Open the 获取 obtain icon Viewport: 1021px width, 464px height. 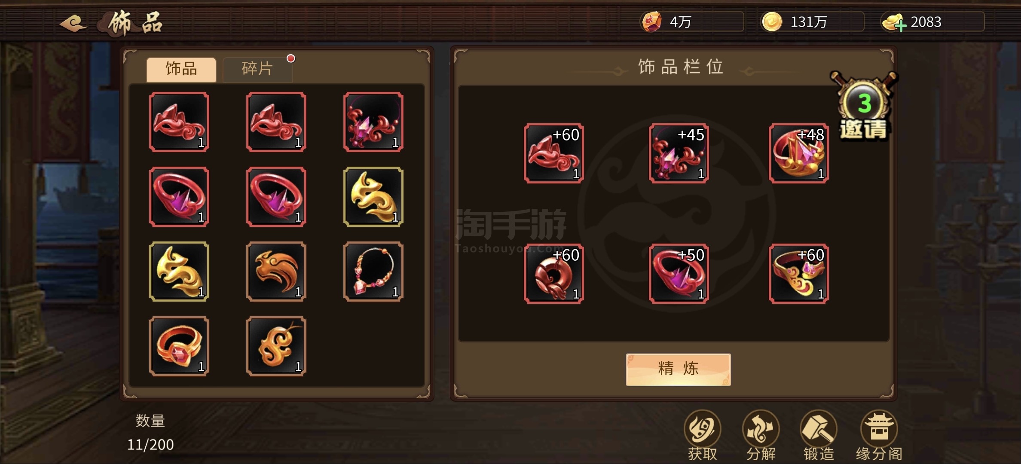(702, 435)
